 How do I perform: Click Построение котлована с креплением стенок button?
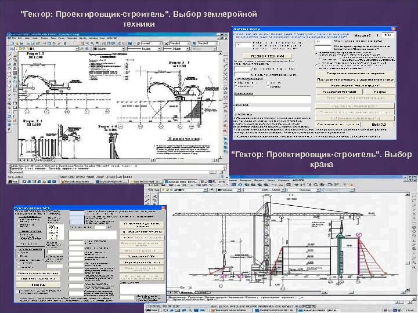coord(355,79)
